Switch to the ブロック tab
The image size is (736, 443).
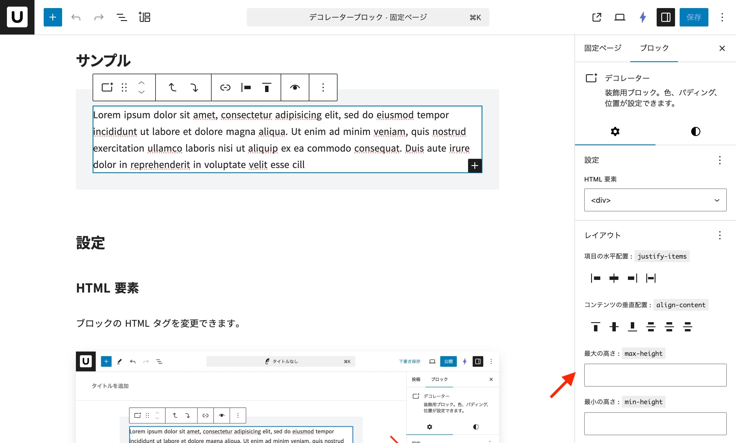click(654, 48)
